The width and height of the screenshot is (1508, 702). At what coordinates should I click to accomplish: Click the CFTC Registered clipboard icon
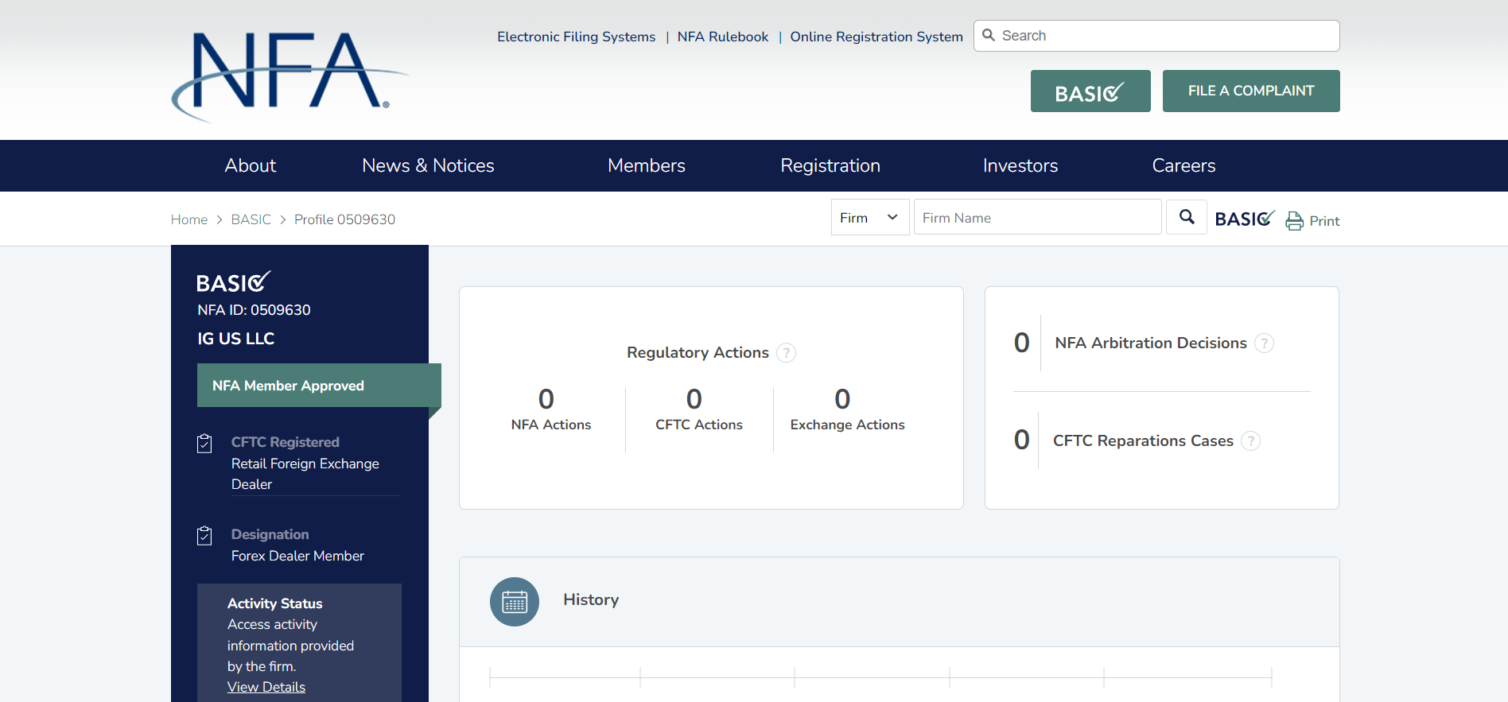pyautogui.click(x=204, y=444)
